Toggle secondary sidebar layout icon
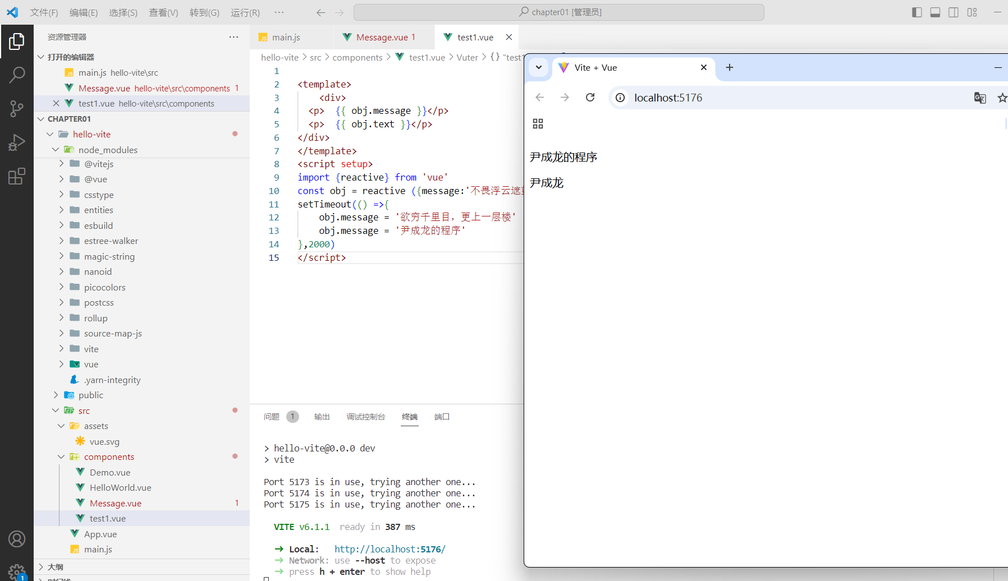This screenshot has width=1008, height=581. pyautogui.click(x=954, y=12)
